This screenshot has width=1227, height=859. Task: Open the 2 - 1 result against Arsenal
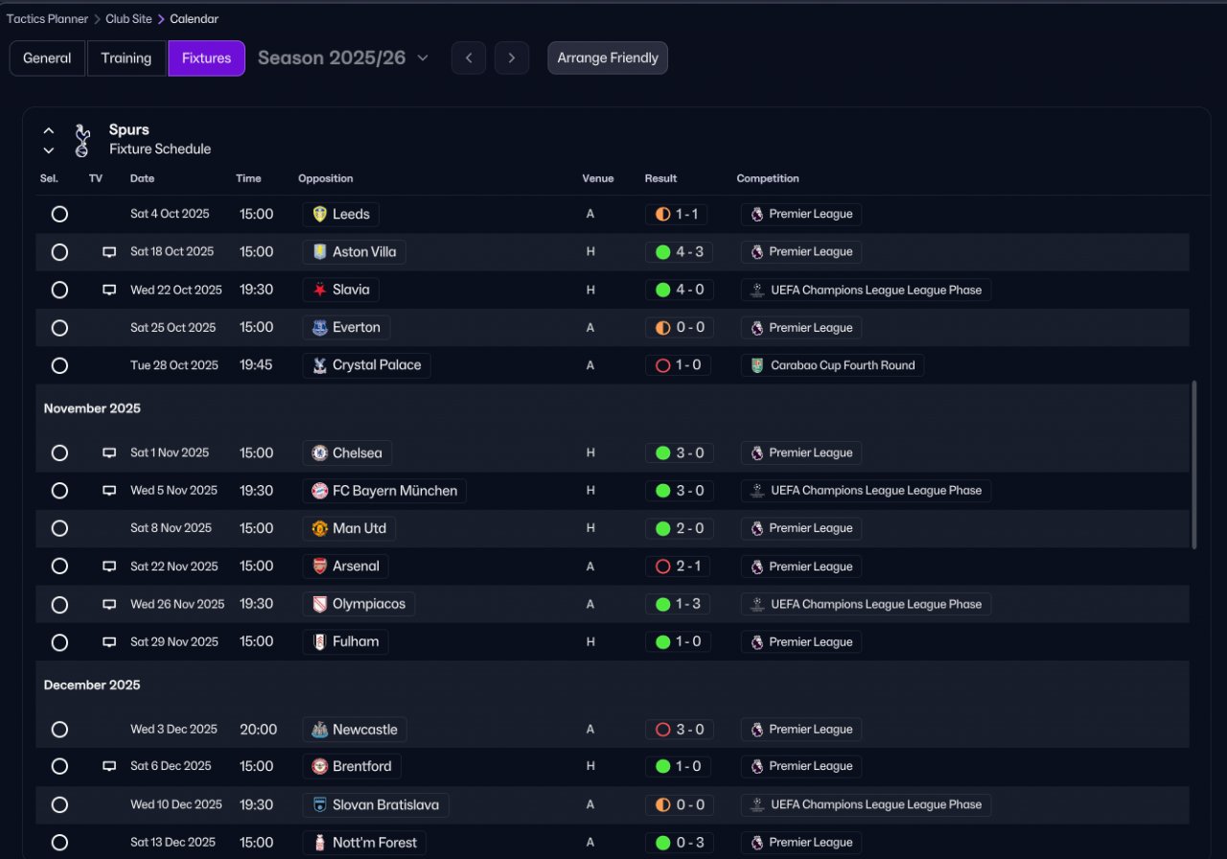click(678, 567)
